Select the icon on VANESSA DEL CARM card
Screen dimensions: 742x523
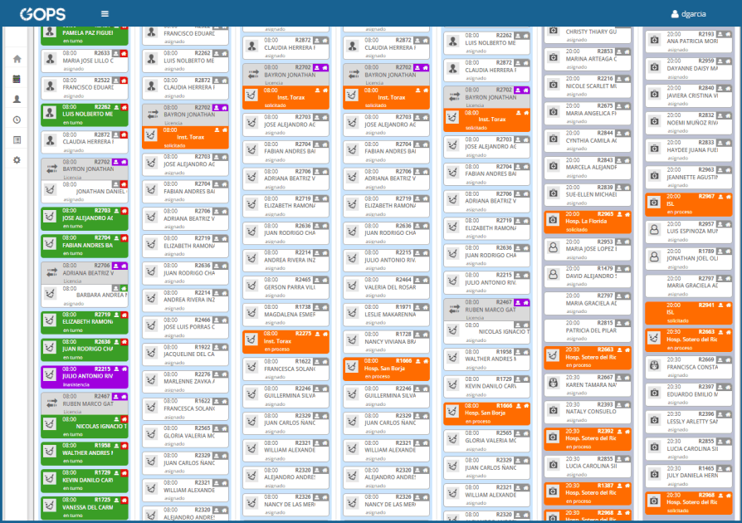[x=50, y=506]
